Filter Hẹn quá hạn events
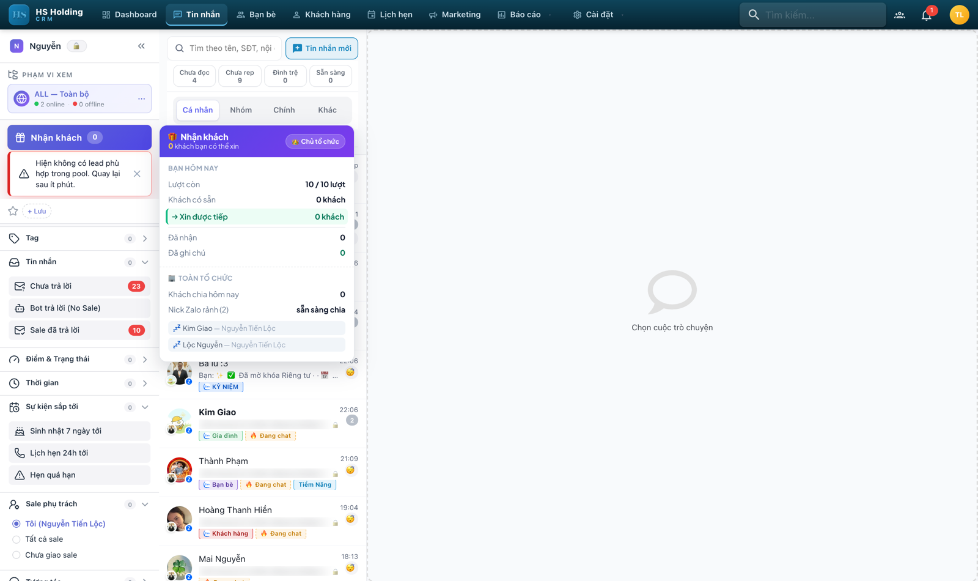 coord(79,475)
